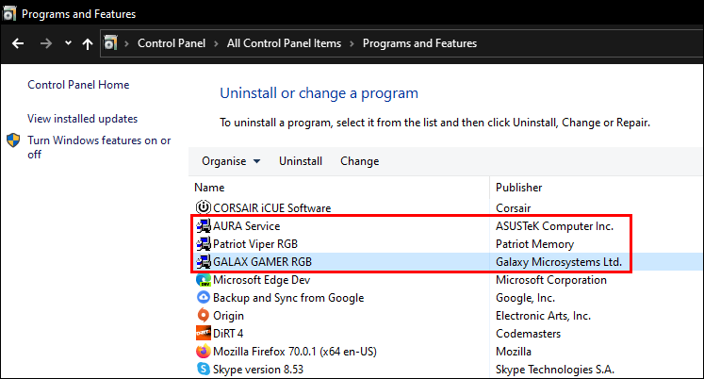
Task: Select CORSAIR iCUE Software entry
Action: pyautogui.click(x=271, y=208)
